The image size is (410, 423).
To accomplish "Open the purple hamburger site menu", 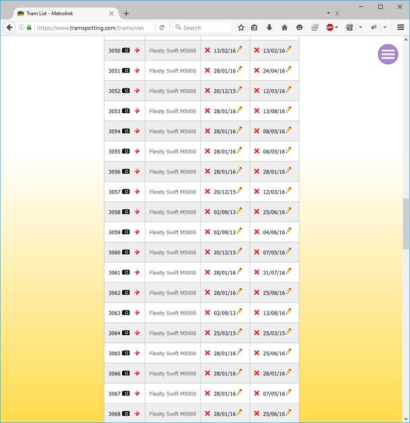I will 388,54.
